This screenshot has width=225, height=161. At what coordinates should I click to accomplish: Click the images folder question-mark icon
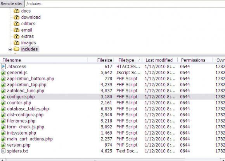[x=16, y=43]
